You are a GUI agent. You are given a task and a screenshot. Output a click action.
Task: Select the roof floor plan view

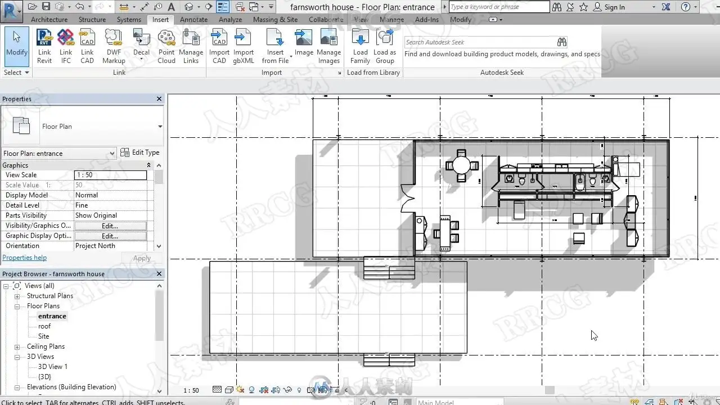pyautogui.click(x=44, y=326)
